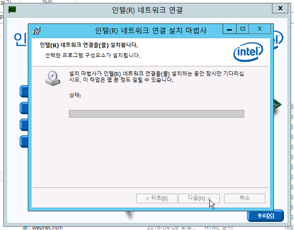The width and height of the screenshot is (294, 230).
Task: Minimize the setup wizard window
Action: coord(229,29)
